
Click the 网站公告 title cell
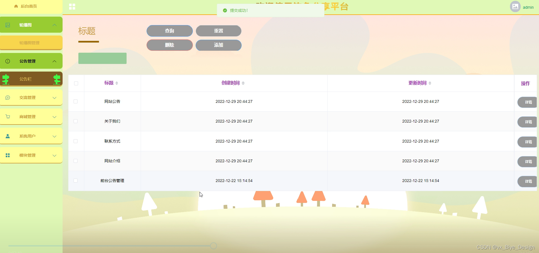coord(112,101)
